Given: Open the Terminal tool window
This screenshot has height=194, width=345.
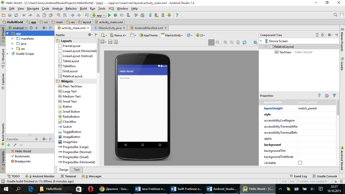Looking at the screenshot, I should click(68, 176).
